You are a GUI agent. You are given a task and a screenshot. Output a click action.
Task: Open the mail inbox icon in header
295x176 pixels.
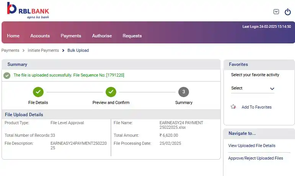coord(276,11)
